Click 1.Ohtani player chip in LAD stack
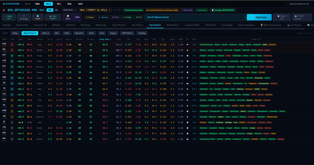314x165 pixels. tap(203, 61)
